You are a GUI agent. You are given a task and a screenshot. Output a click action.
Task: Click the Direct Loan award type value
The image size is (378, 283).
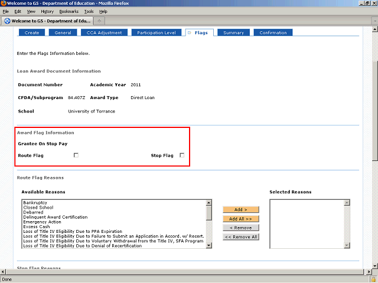coord(142,98)
